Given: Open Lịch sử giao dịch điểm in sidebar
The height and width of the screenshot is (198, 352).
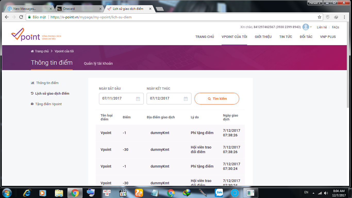Looking at the screenshot, I should (50, 94).
